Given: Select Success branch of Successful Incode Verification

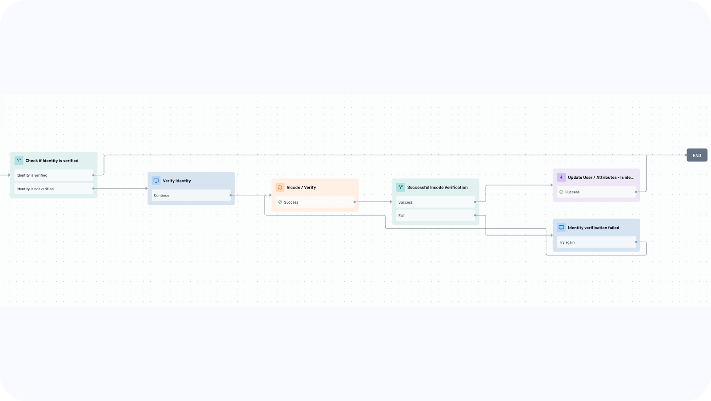Looking at the screenshot, I should point(435,202).
